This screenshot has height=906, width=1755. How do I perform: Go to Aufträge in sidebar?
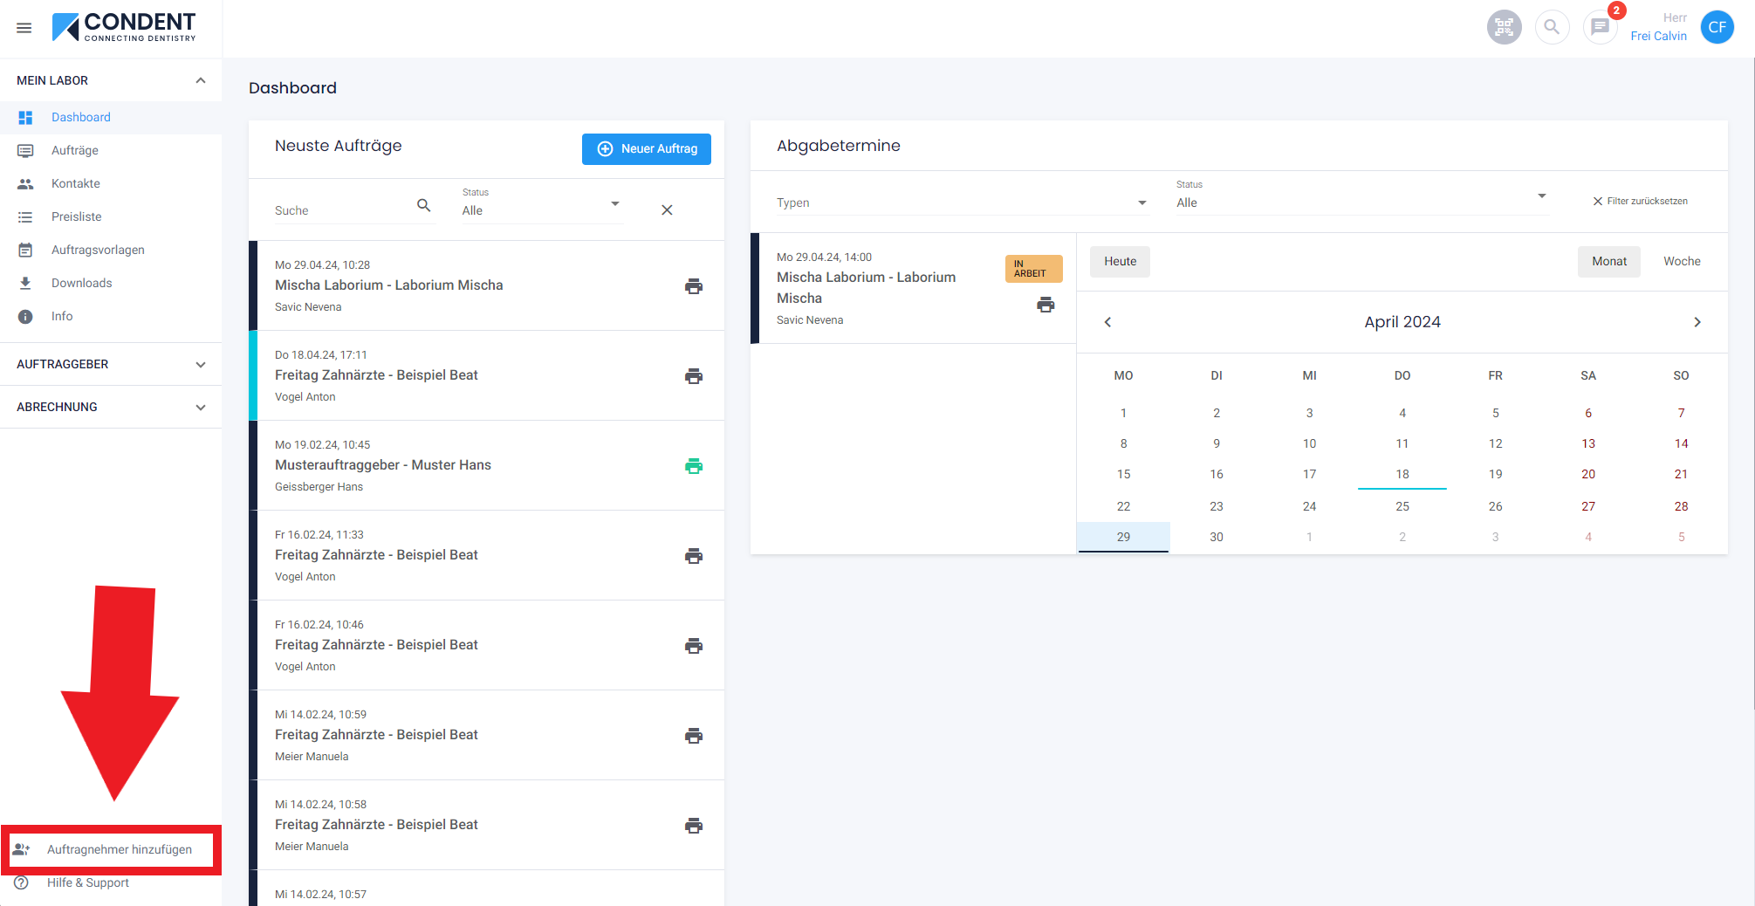(x=75, y=150)
